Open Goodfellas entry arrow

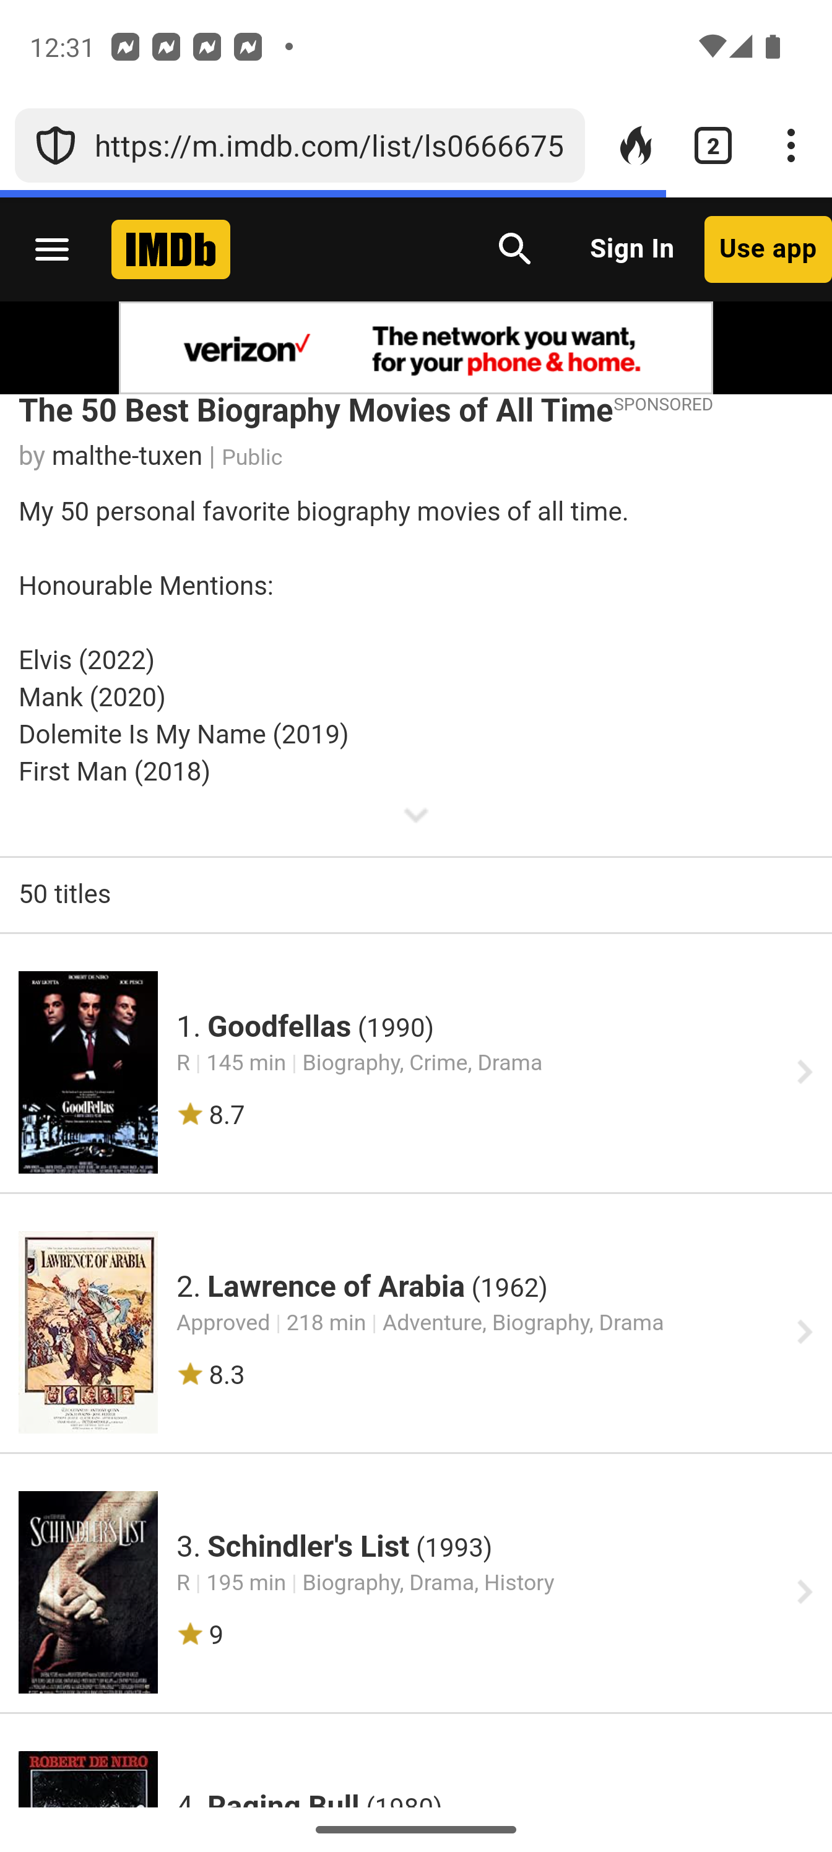click(x=804, y=1072)
